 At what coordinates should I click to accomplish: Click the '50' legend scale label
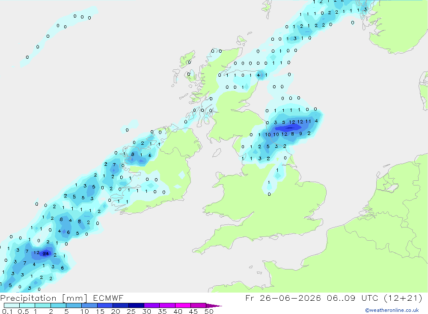point(209,311)
